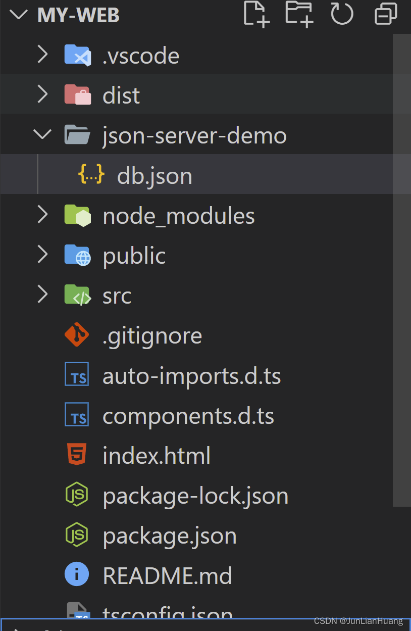
Task: Click the Node icon beside package.json
Action: click(x=77, y=535)
